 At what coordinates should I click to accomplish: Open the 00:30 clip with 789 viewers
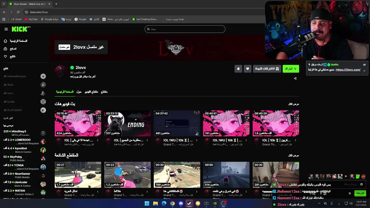177,175
